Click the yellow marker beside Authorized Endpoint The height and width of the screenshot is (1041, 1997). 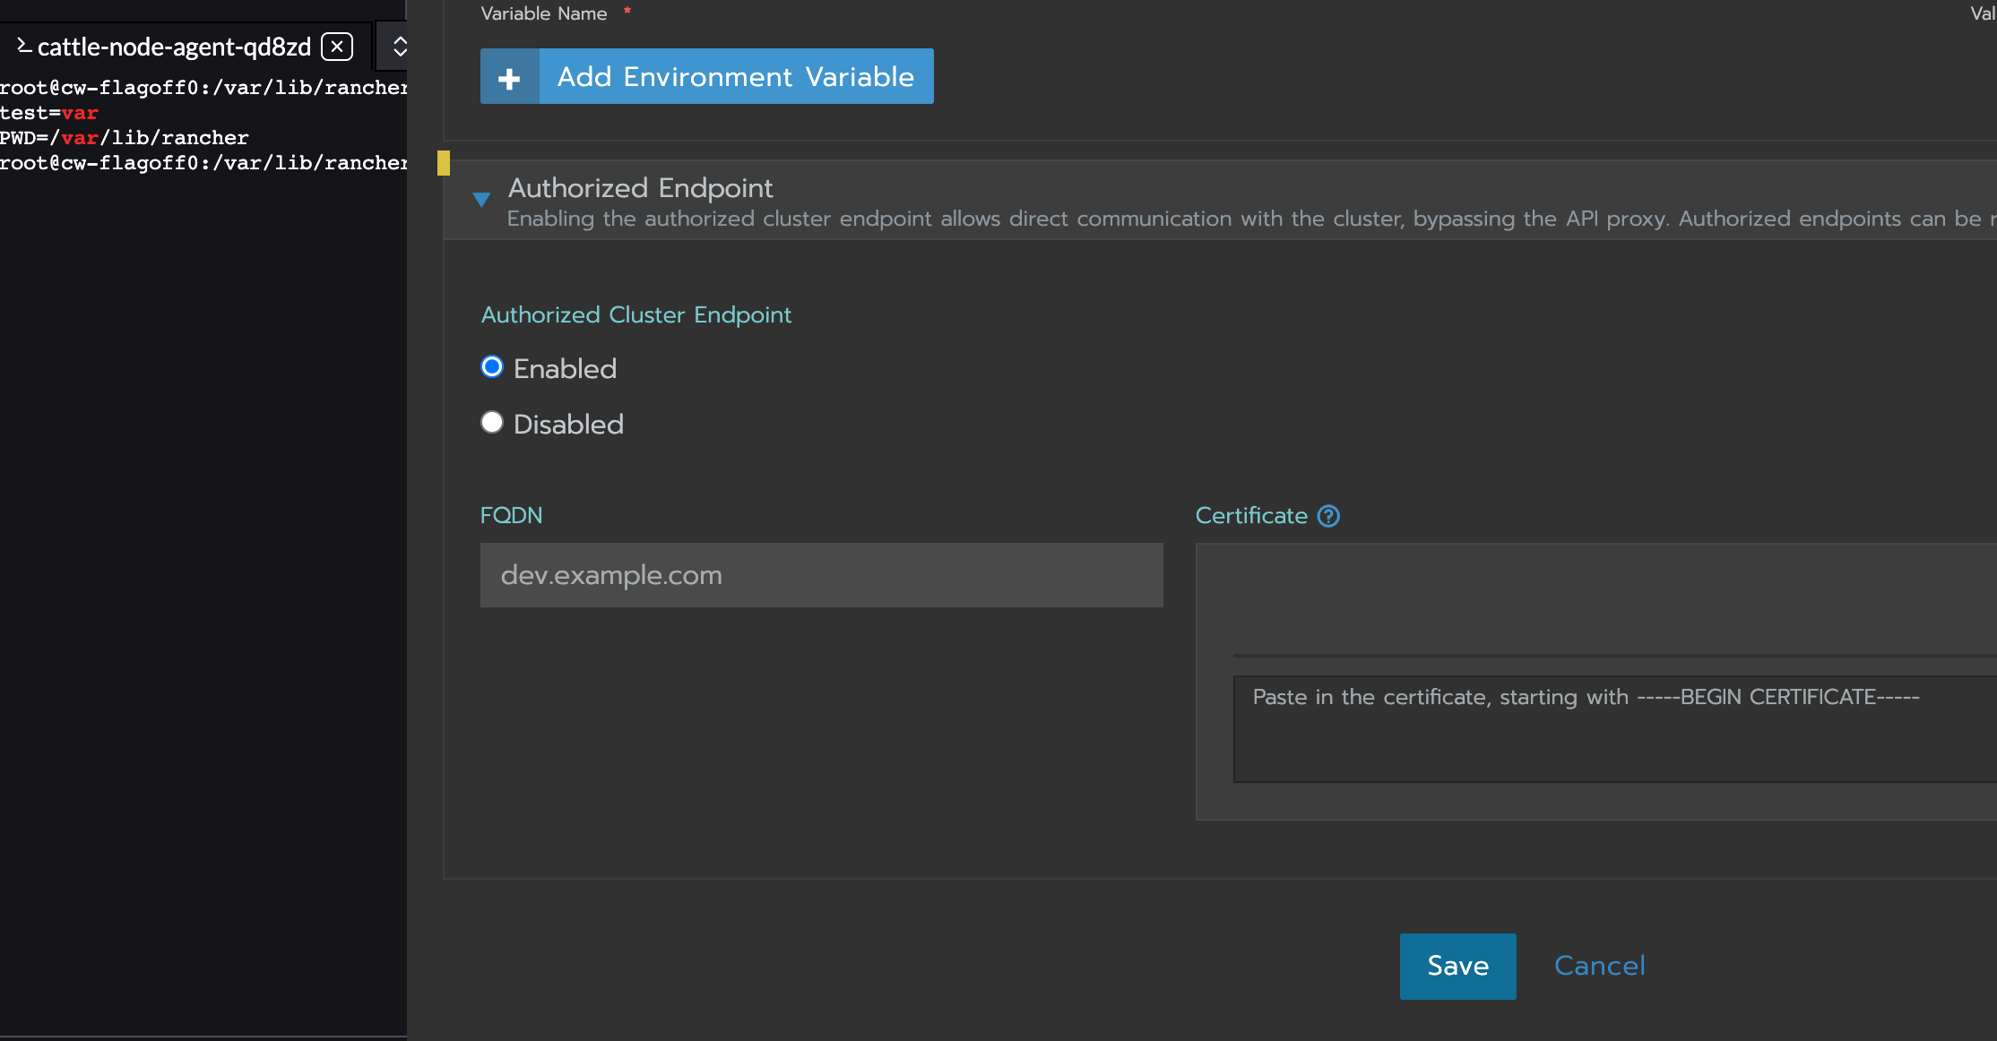443,163
